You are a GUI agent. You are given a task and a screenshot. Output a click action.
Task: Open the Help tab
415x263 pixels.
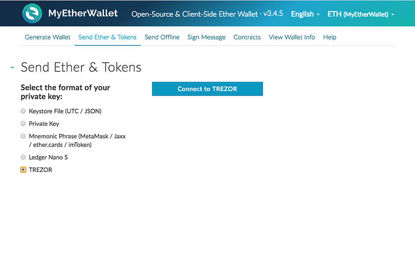point(329,37)
